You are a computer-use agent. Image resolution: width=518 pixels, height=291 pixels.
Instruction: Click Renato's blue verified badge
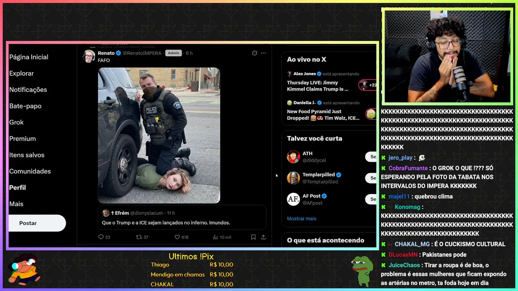coord(119,53)
